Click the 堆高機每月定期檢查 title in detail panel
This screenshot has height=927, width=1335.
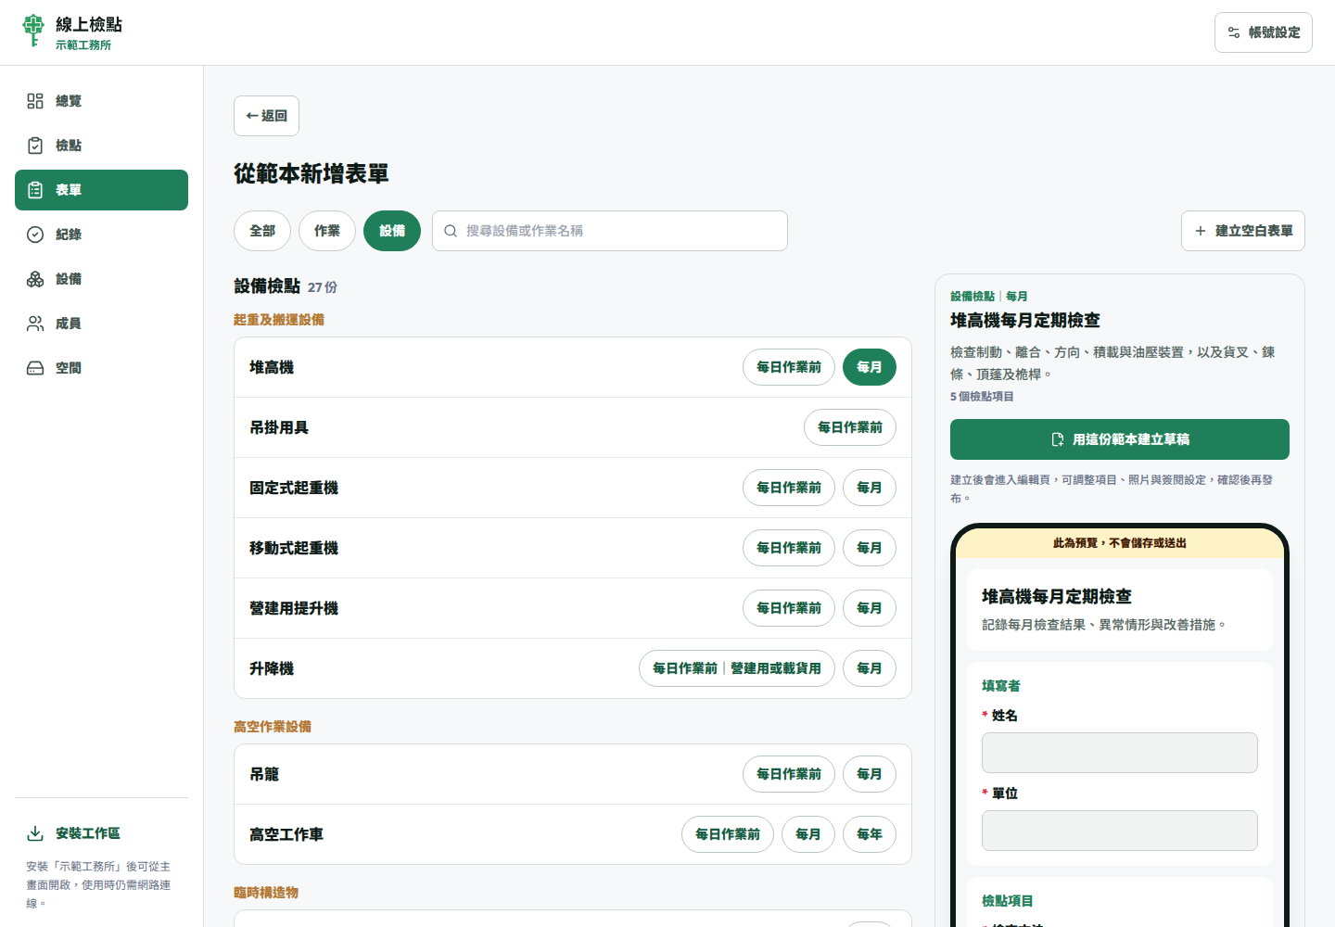pyautogui.click(x=1025, y=321)
